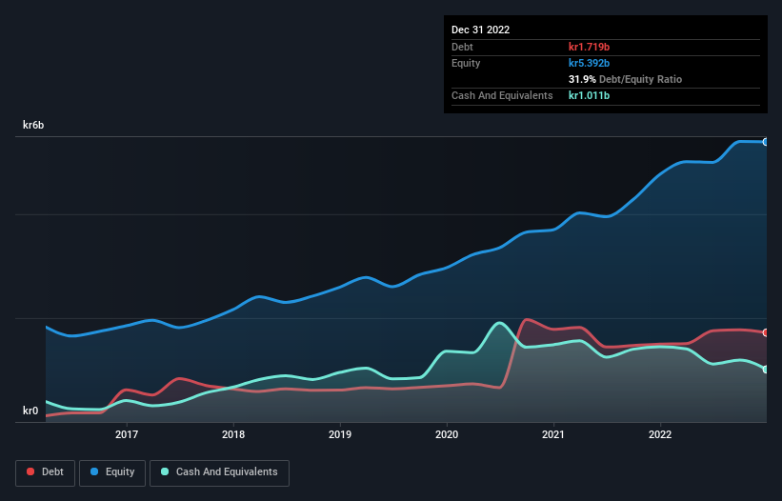The width and height of the screenshot is (782, 501).
Task: Click the red Debt legend dot
Action: click(30, 471)
